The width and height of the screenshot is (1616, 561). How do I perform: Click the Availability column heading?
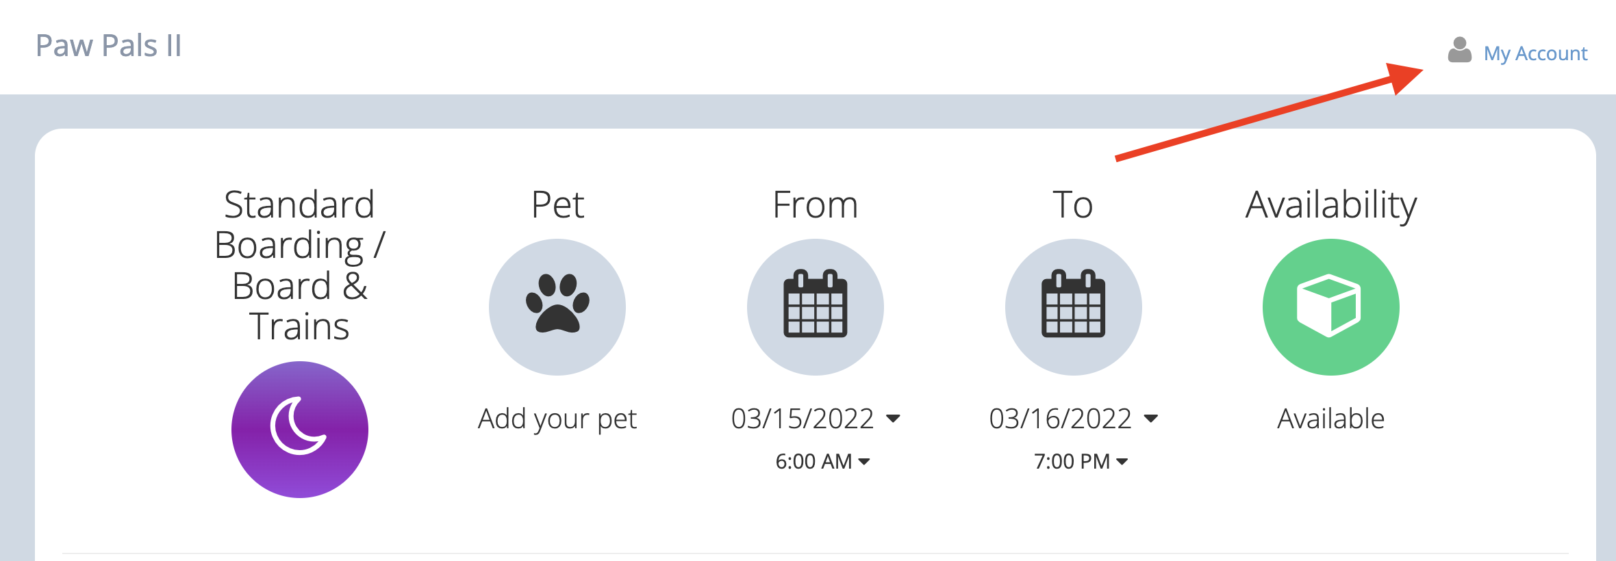pos(1330,205)
